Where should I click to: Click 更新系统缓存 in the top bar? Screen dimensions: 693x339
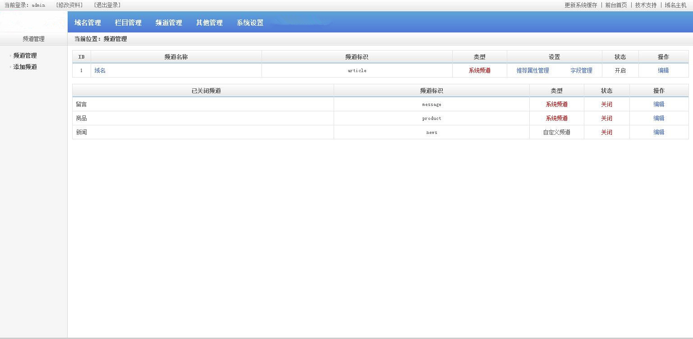click(581, 5)
